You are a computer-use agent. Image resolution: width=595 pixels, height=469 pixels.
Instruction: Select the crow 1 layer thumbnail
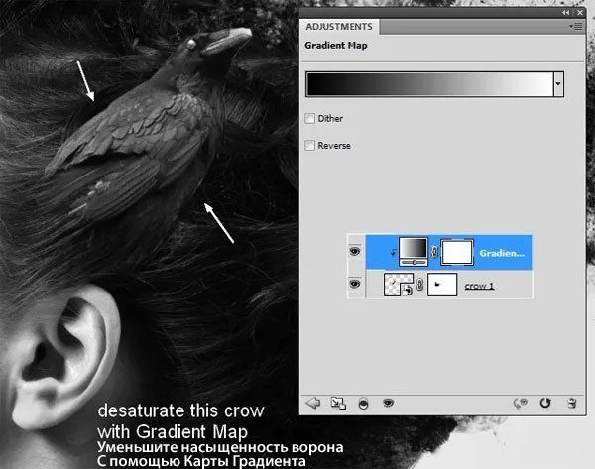(x=399, y=285)
